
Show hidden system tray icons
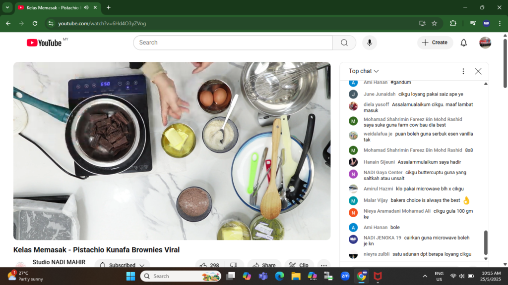tap(425, 276)
